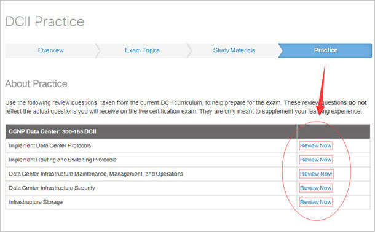Click Review Now for Infrastructure Storage
This screenshot has height=232, width=375.
click(x=316, y=202)
